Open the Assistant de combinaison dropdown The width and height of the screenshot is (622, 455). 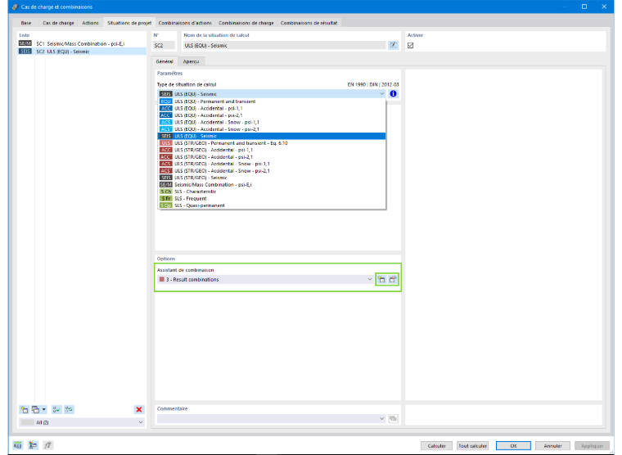pos(370,279)
